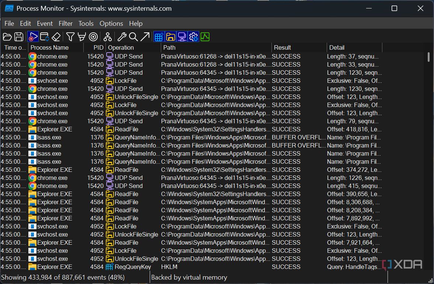Clear the display with eraser icon
The height and width of the screenshot is (284, 434).
[56, 37]
